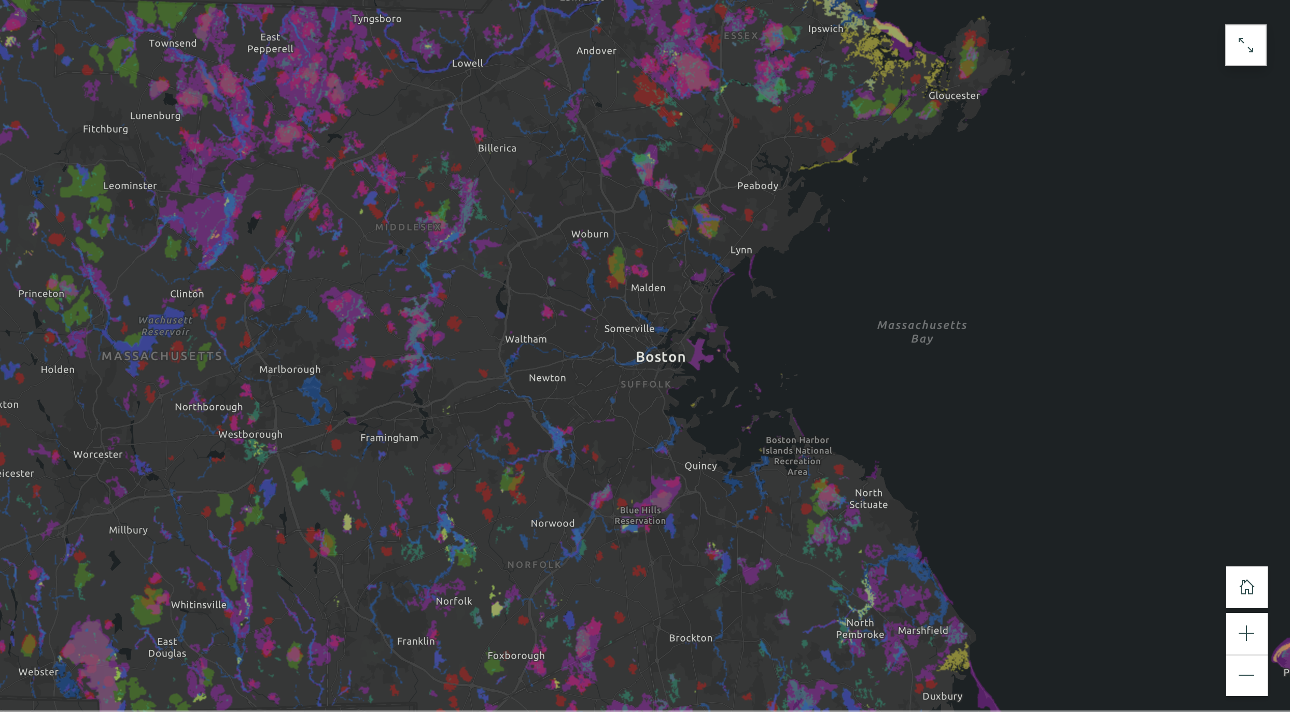The width and height of the screenshot is (1290, 712).
Task: Click the Boston city label
Action: click(x=661, y=357)
